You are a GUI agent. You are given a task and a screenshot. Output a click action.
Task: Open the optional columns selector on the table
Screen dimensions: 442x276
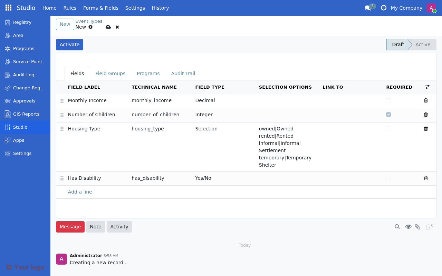(x=427, y=87)
